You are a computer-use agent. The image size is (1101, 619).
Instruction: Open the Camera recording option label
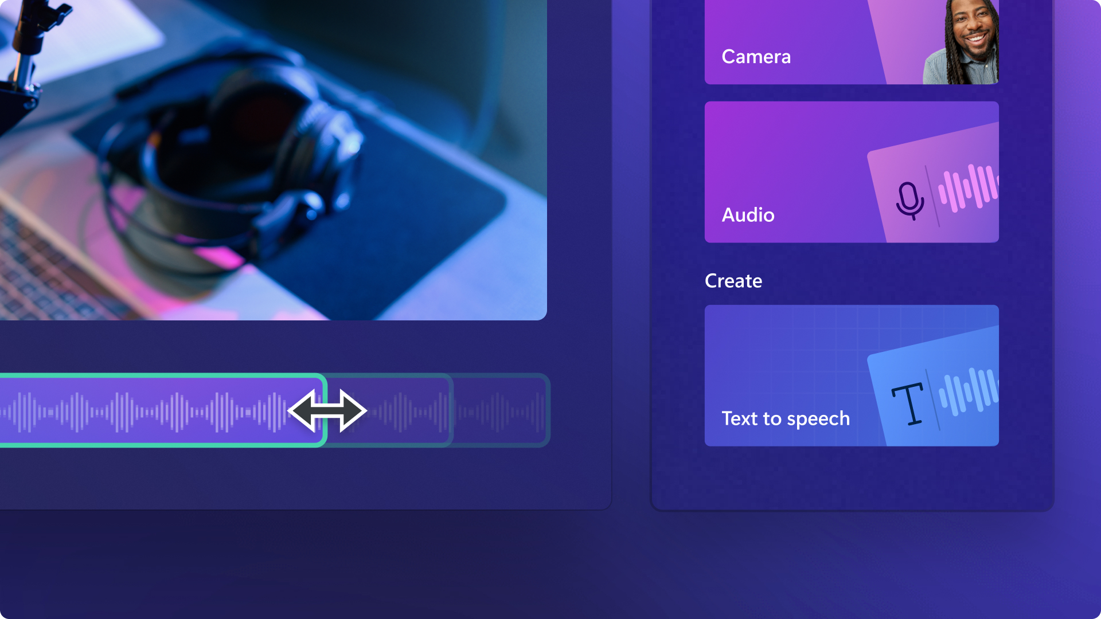pos(756,56)
